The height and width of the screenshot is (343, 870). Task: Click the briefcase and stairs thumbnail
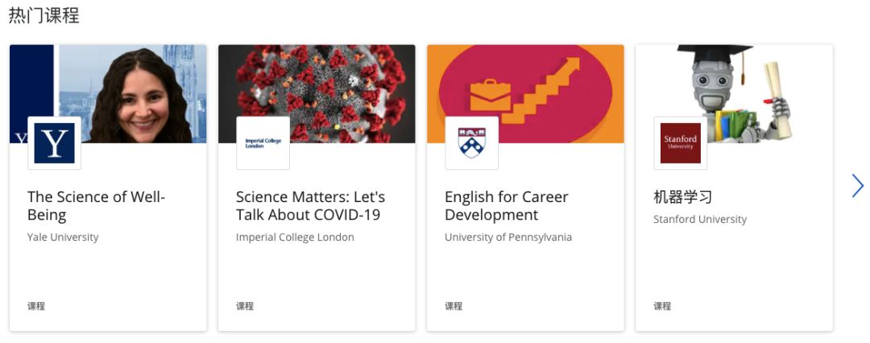click(x=525, y=93)
